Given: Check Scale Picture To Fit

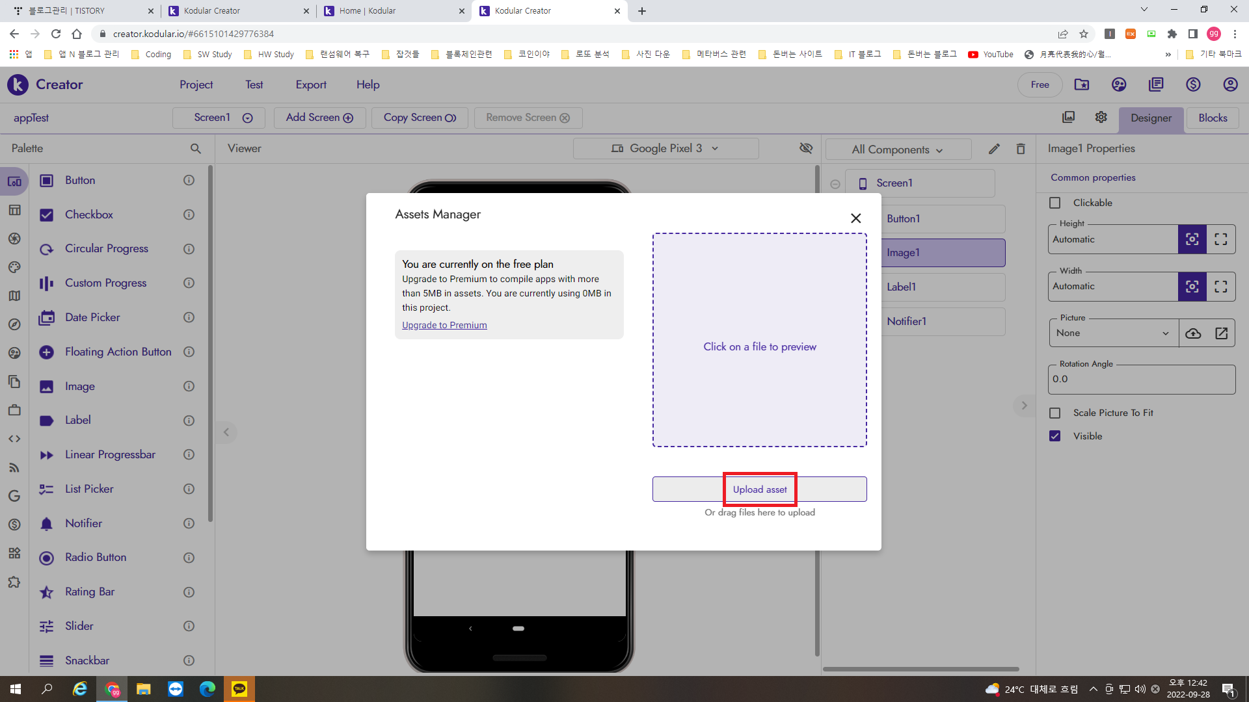Looking at the screenshot, I should tap(1055, 413).
